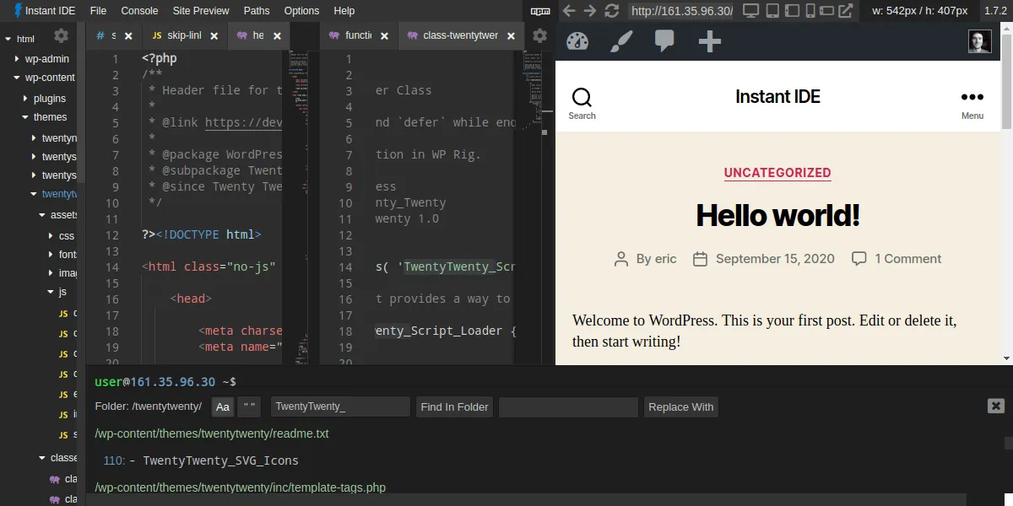Click the Replace With button
Screen dimensions: 1013x506
680,406
